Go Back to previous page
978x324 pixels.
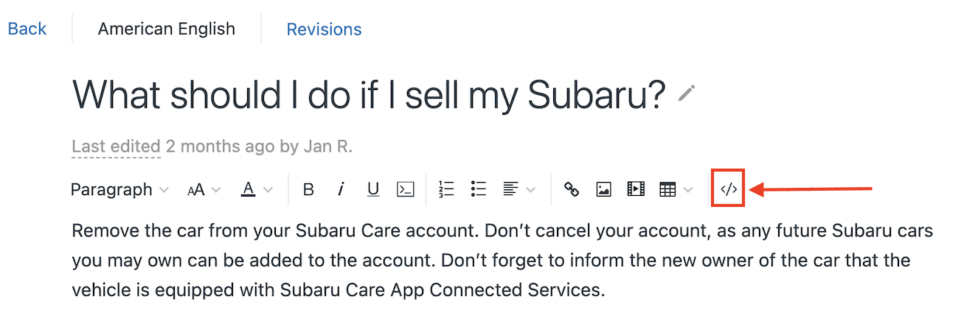27,29
